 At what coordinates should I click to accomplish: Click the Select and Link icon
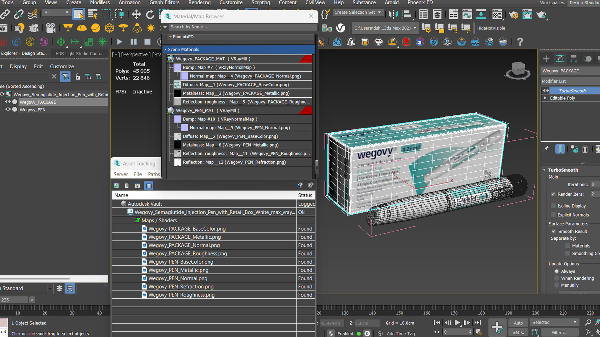point(5,14)
